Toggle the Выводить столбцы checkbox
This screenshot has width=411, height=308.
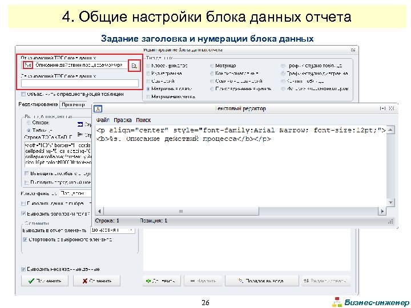[26, 173]
